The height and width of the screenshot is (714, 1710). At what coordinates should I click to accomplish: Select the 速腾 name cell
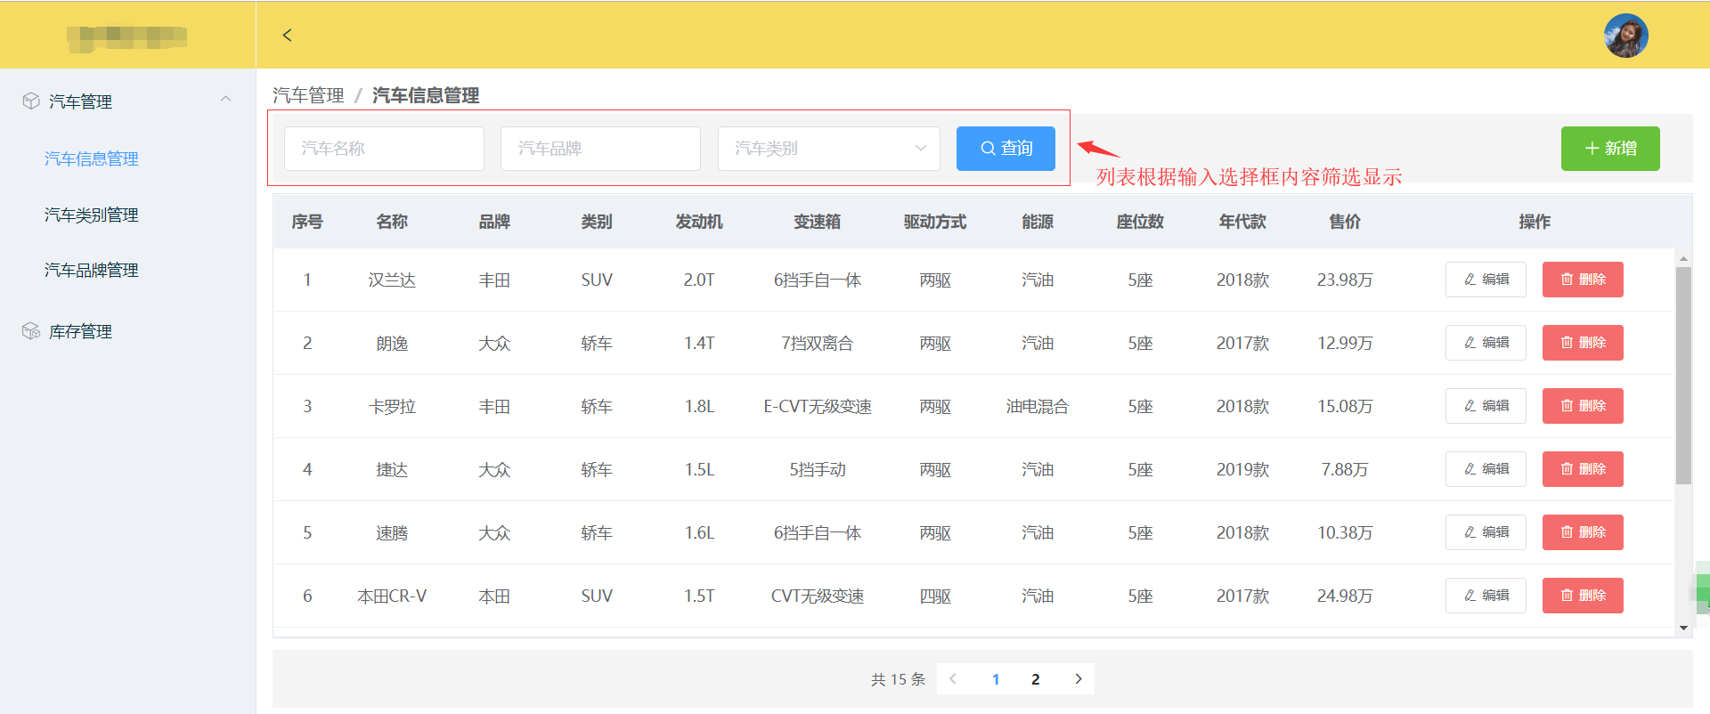tap(392, 533)
